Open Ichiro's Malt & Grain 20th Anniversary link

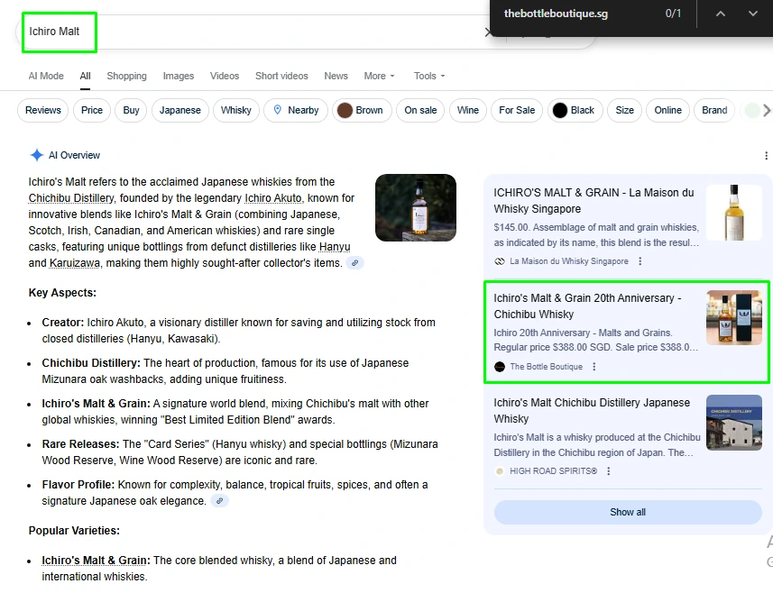tap(587, 306)
